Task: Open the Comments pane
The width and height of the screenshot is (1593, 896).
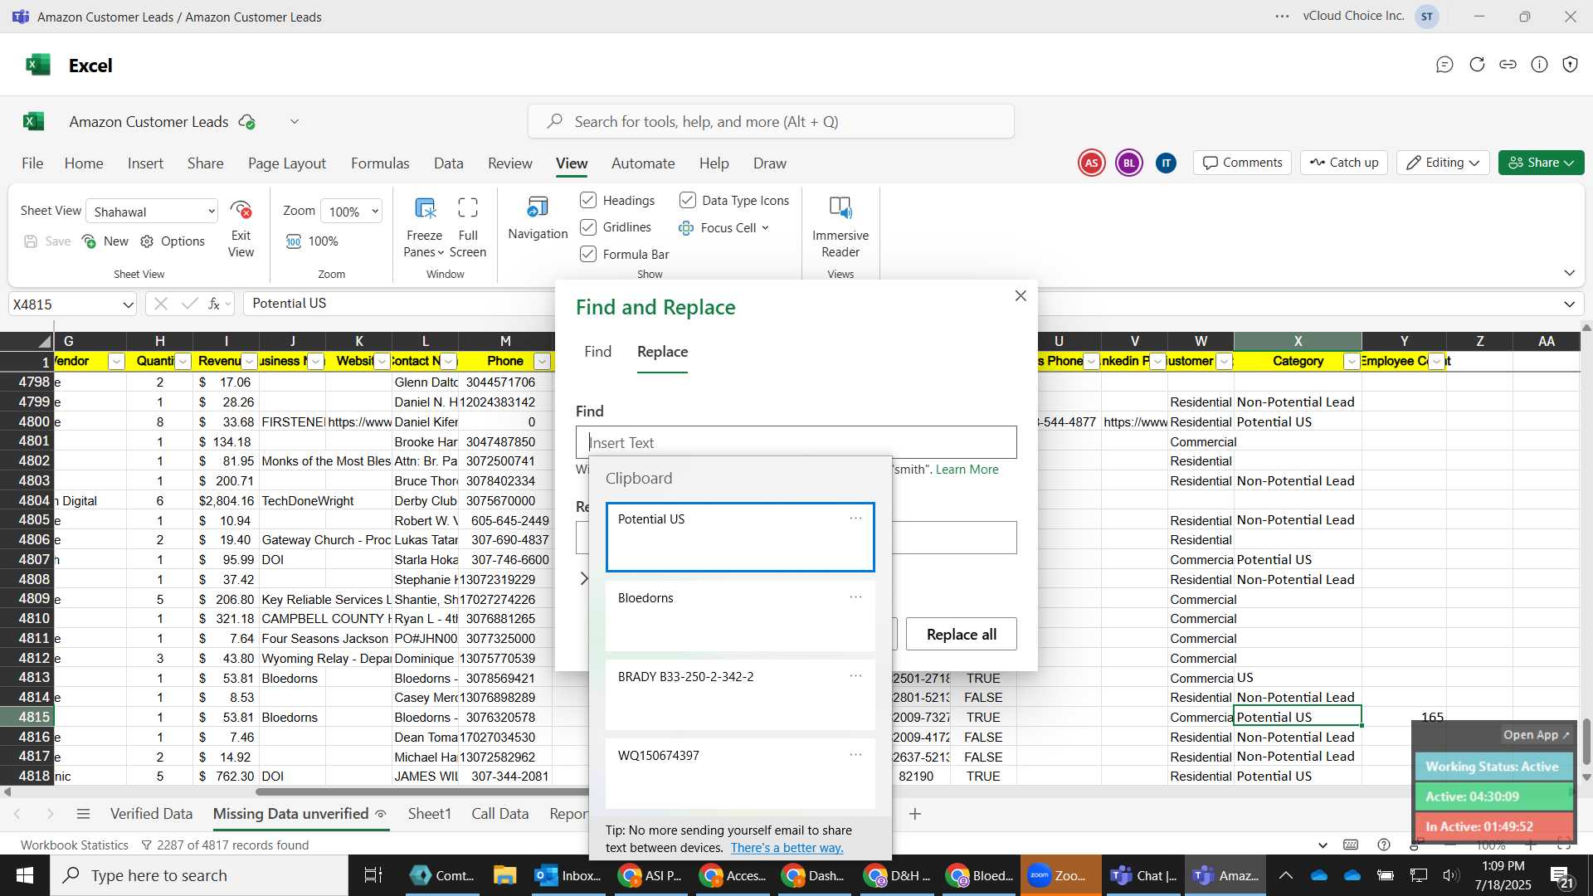Action: pos(1243,163)
